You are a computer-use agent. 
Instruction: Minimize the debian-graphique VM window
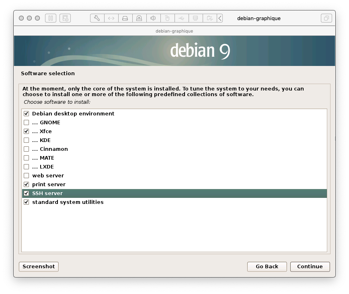tap(29, 18)
